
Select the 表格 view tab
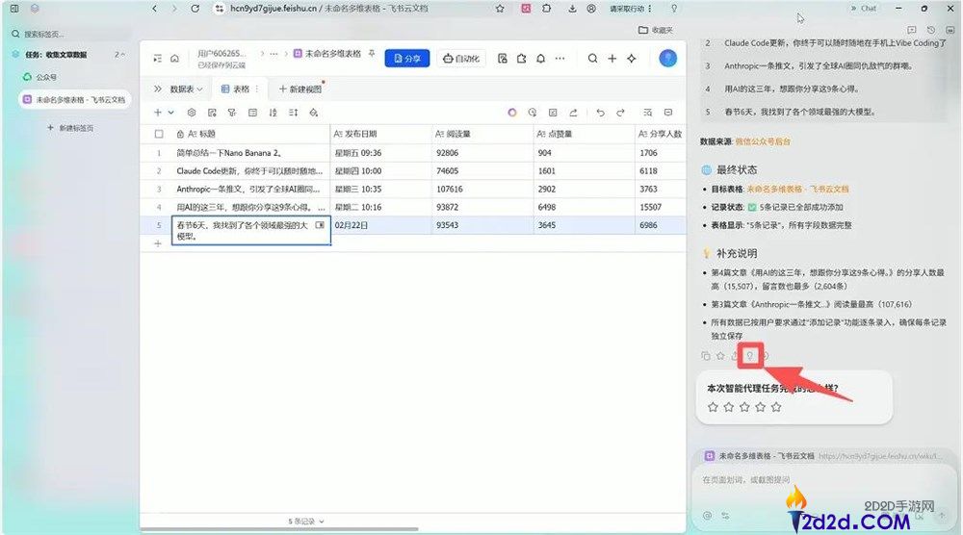tap(235, 89)
